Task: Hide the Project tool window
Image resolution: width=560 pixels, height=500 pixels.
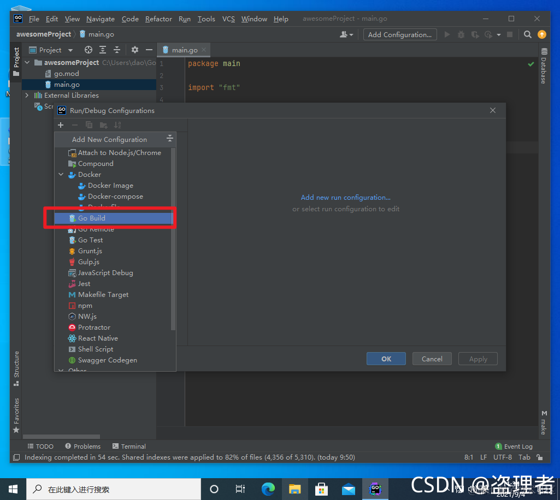Action: (149, 50)
